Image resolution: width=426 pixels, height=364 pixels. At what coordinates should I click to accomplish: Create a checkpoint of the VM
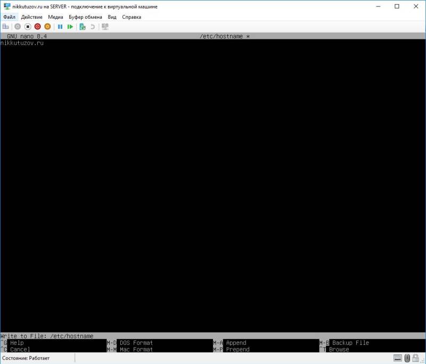tap(82, 27)
